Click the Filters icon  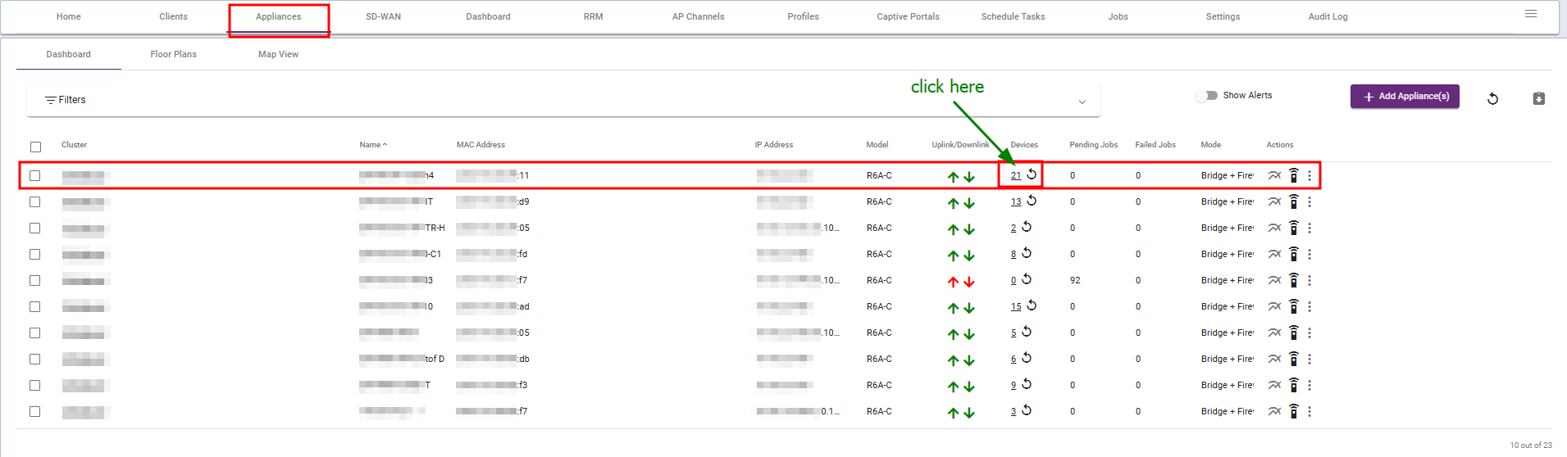(x=51, y=100)
